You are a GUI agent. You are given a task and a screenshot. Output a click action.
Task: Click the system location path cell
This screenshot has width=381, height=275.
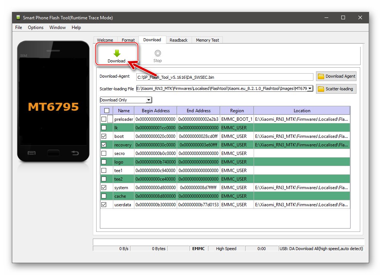pyautogui.click(x=302, y=187)
